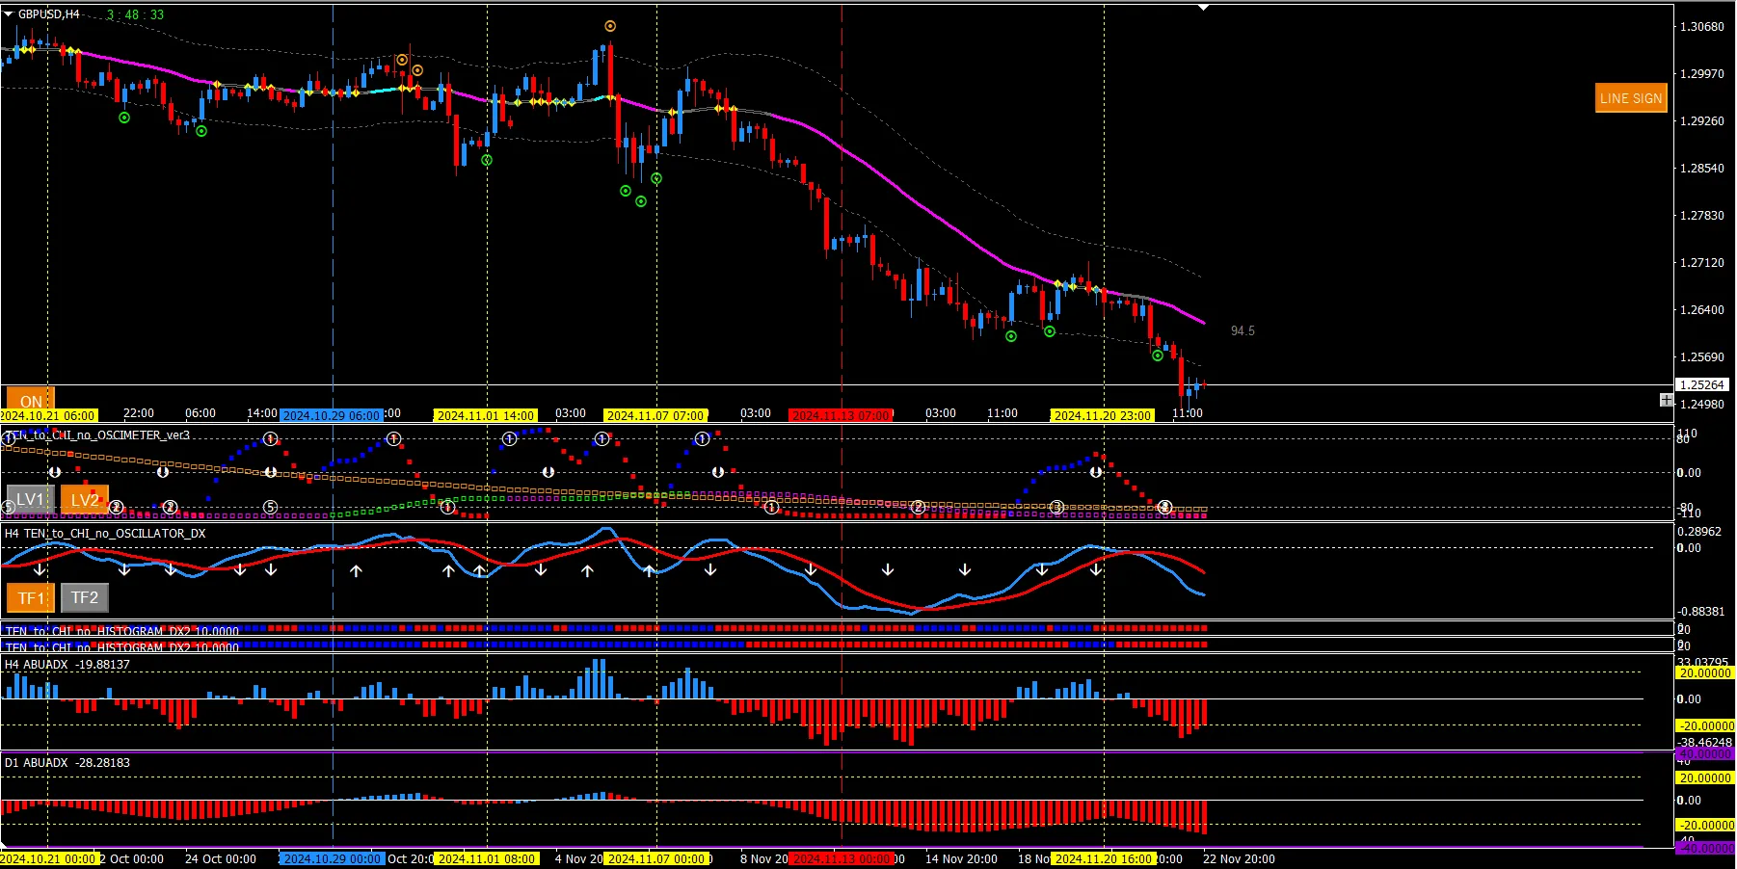Click green signal circle on the 2024.11.01 dashed line
1737x869 pixels.
[x=487, y=160]
